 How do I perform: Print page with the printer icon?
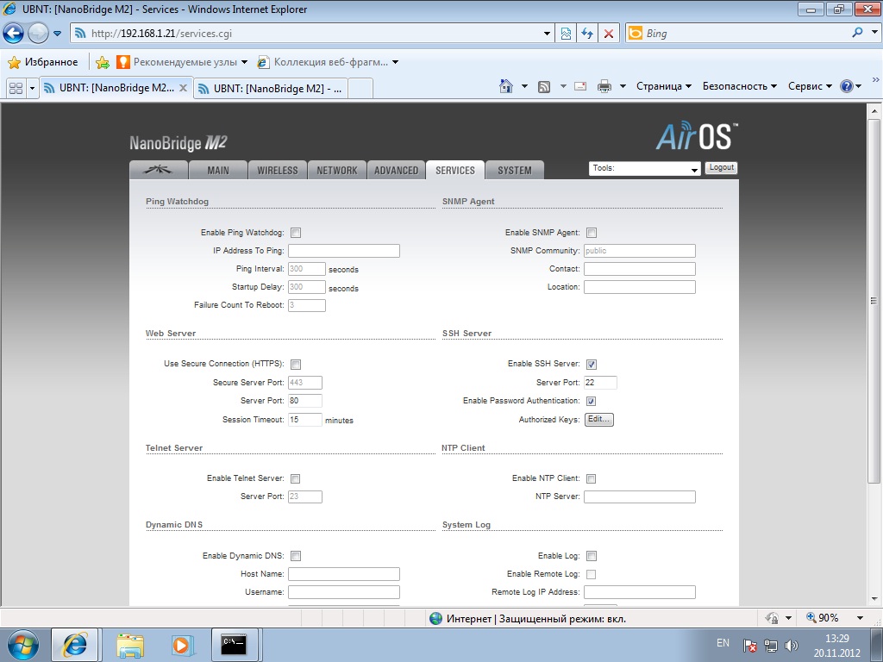point(604,86)
